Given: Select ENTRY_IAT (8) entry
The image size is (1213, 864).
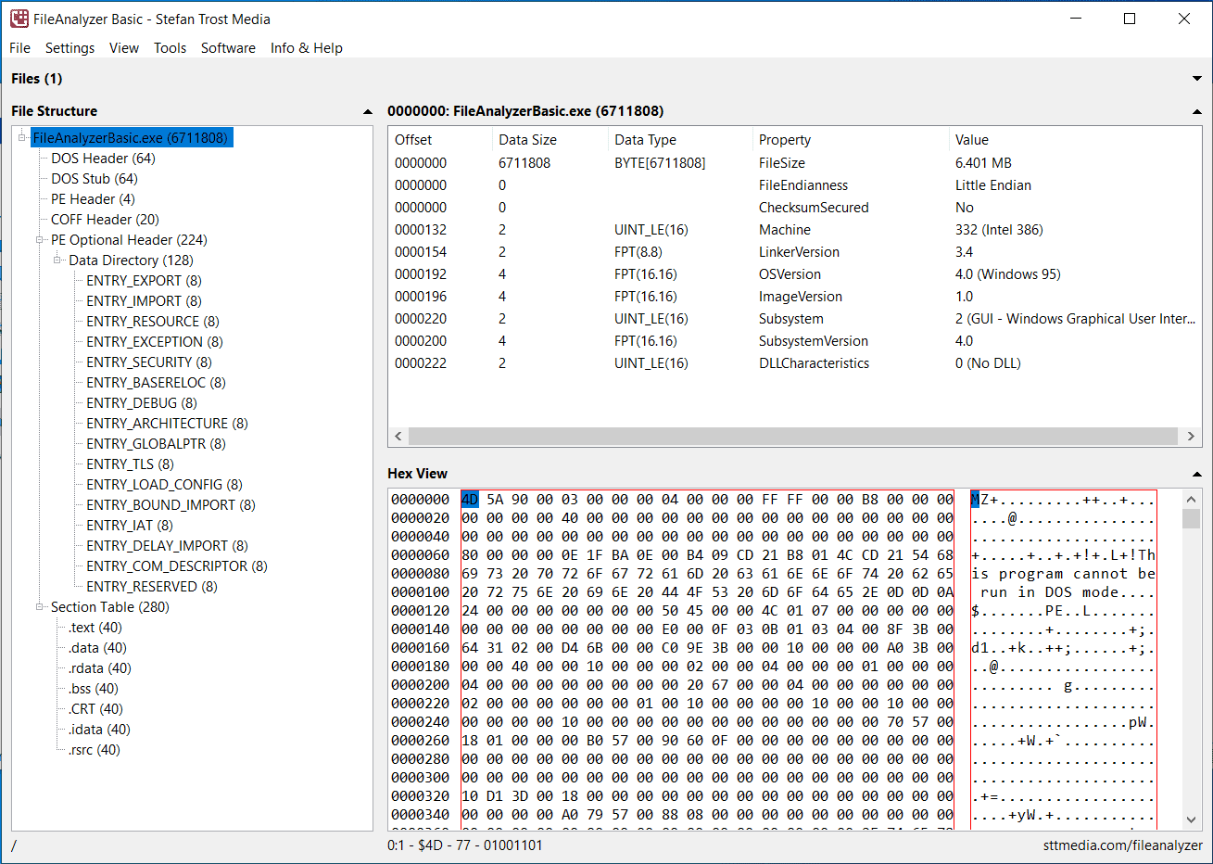Looking at the screenshot, I should click(130, 526).
